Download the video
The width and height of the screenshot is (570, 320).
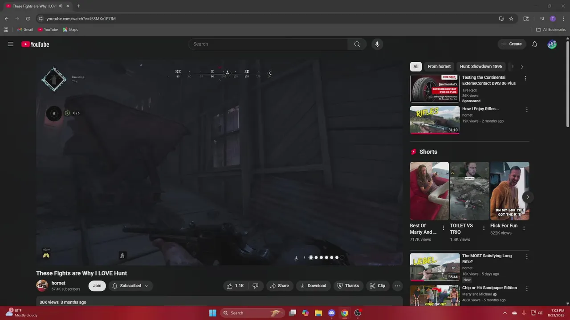(x=313, y=286)
